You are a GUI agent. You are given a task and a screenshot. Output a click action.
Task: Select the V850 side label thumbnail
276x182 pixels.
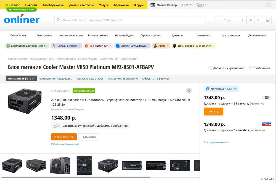(132, 165)
